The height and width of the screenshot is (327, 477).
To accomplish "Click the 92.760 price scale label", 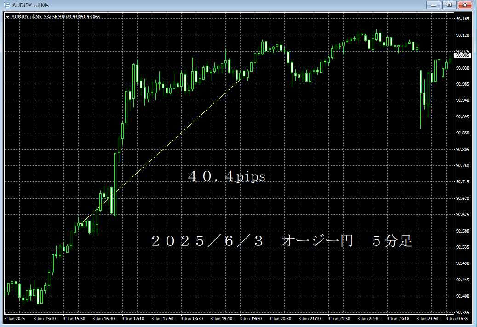I will (x=462, y=166).
